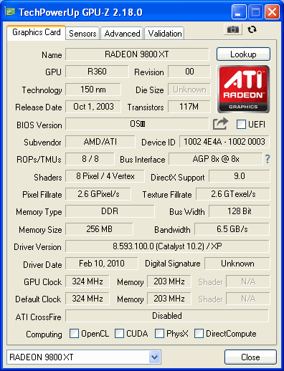Viewport: 284px width, 371px height.
Task: Click the Name field RADEON 9800 XT
Action: pyautogui.click(x=137, y=54)
